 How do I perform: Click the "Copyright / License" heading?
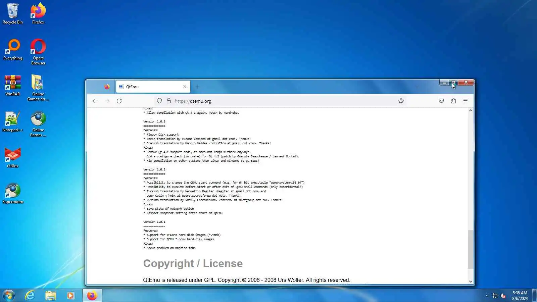[x=193, y=263]
